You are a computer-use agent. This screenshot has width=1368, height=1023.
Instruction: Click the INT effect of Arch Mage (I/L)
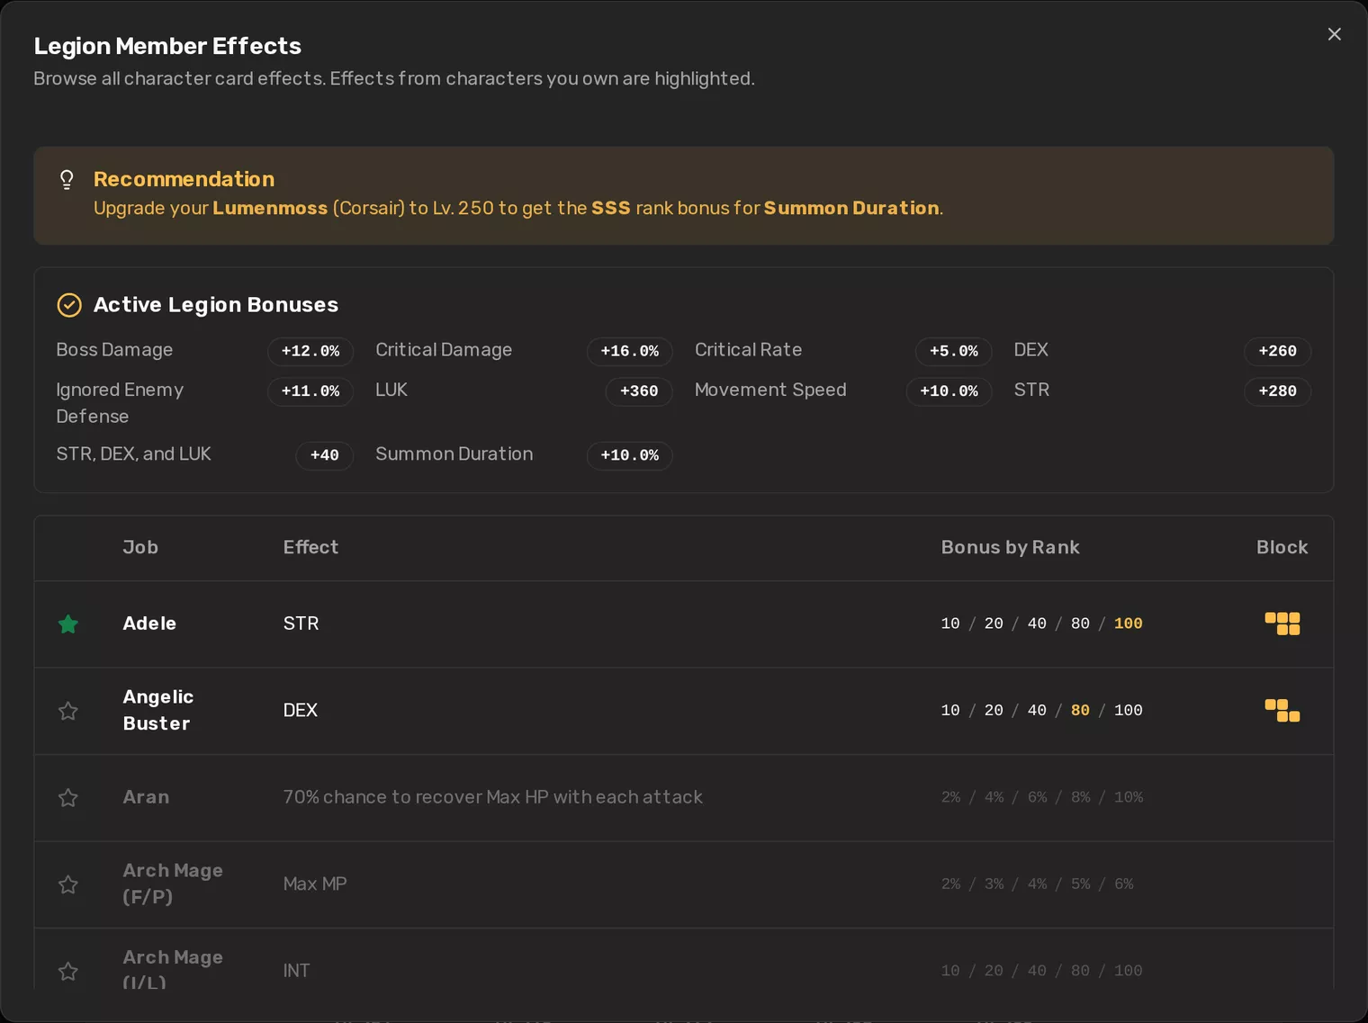coord(296,971)
